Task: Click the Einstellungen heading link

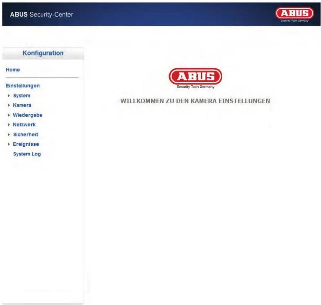Action: click(x=23, y=86)
